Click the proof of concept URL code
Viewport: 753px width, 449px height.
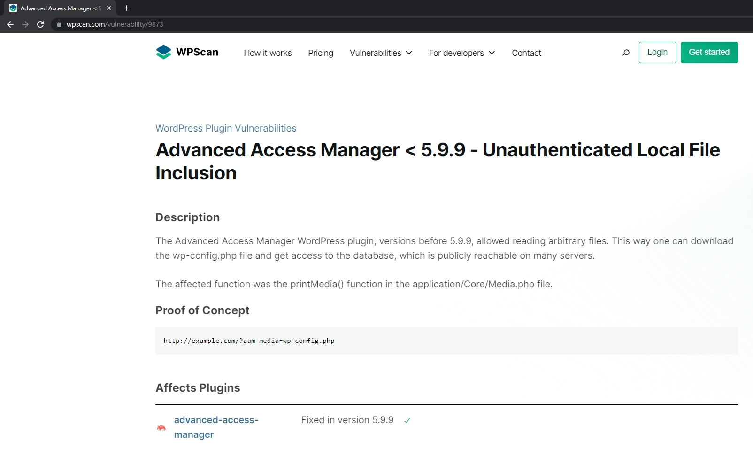coord(249,341)
